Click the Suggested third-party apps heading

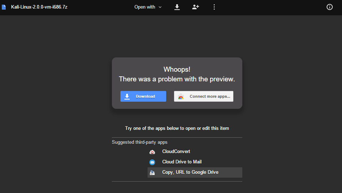tap(140, 142)
